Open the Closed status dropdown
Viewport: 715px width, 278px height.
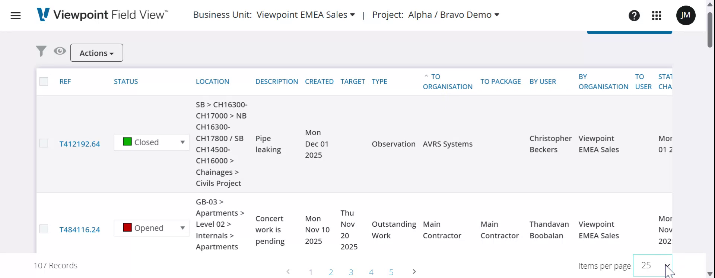(x=152, y=142)
